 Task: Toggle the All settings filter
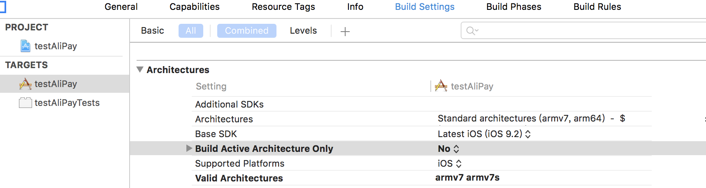(x=190, y=31)
